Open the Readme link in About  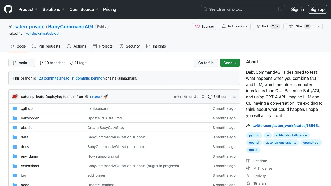[x=257, y=161]
